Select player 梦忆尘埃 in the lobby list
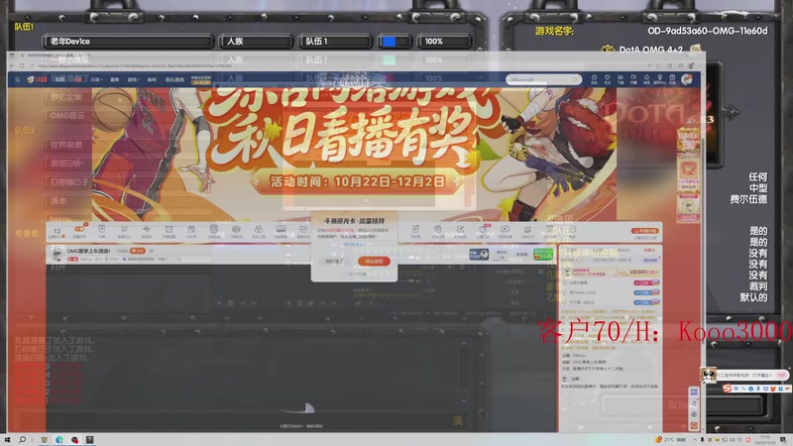 pos(66,97)
